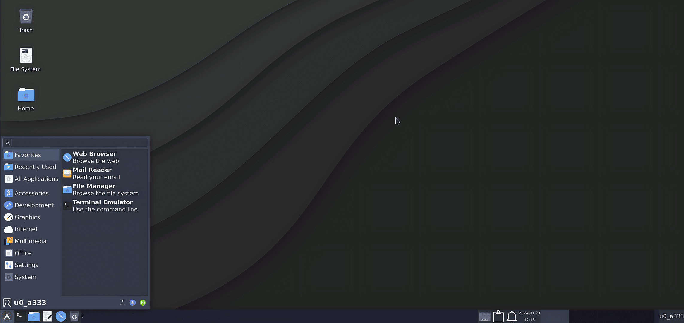Click the Arch applications menu button

[7, 316]
